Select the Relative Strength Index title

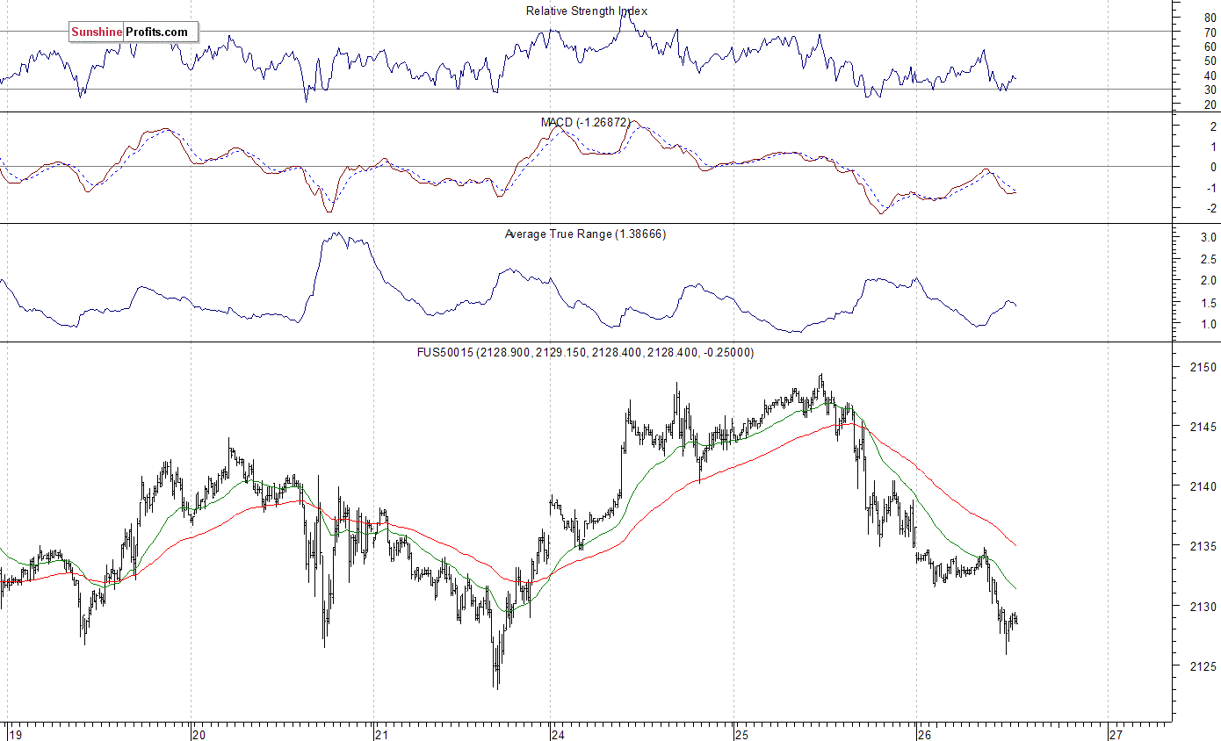(x=587, y=11)
